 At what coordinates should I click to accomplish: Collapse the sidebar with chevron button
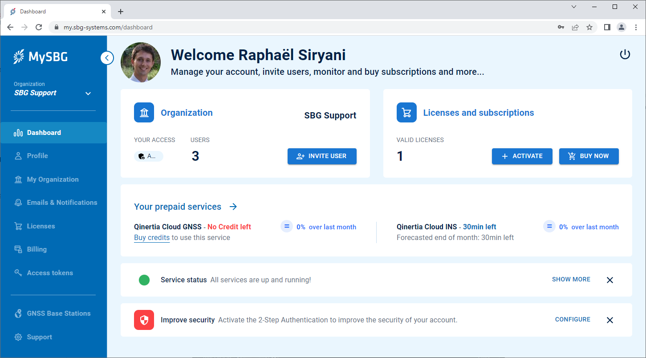(x=107, y=58)
